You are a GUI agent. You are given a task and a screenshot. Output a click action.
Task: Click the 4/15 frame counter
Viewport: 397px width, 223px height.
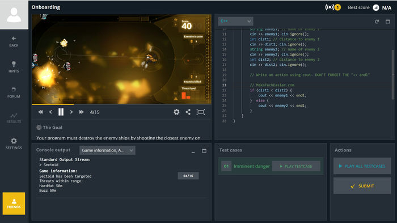95,112
